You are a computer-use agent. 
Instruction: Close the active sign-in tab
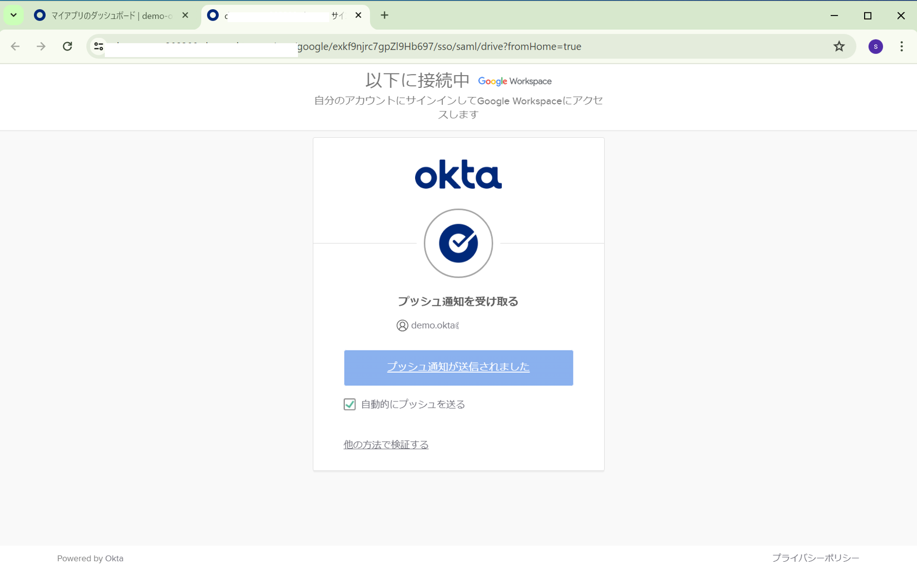pos(359,15)
